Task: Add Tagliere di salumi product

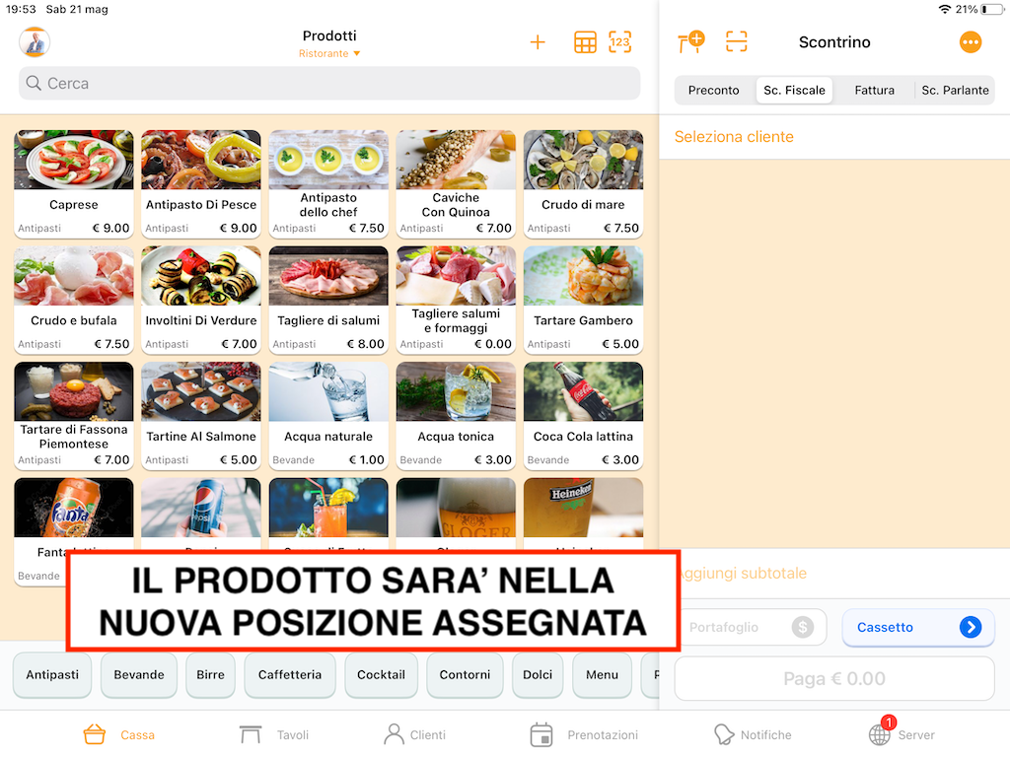Action: (x=328, y=300)
